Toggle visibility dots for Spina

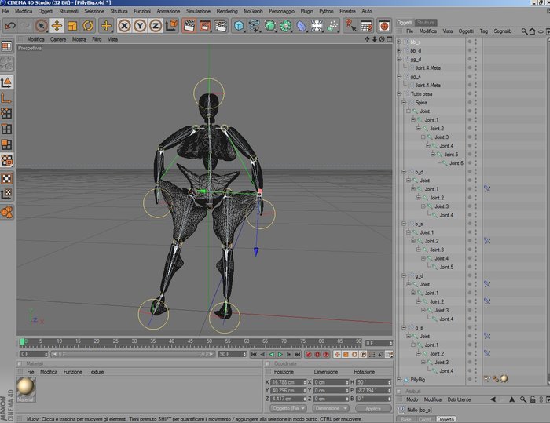coord(475,102)
